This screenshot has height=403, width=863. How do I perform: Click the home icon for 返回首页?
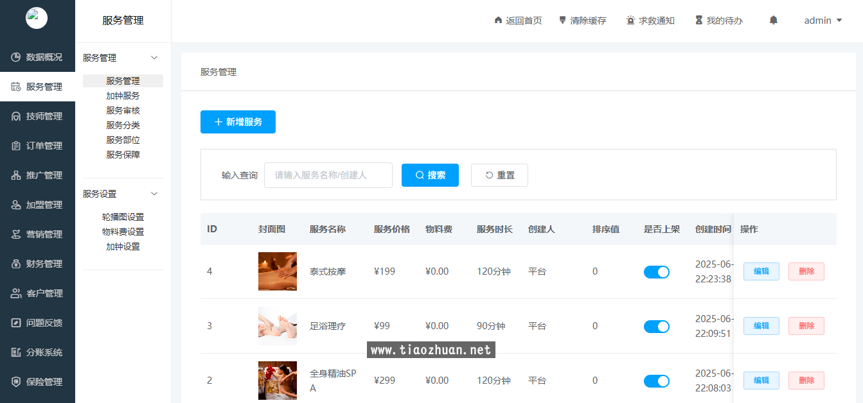[x=498, y=21]
